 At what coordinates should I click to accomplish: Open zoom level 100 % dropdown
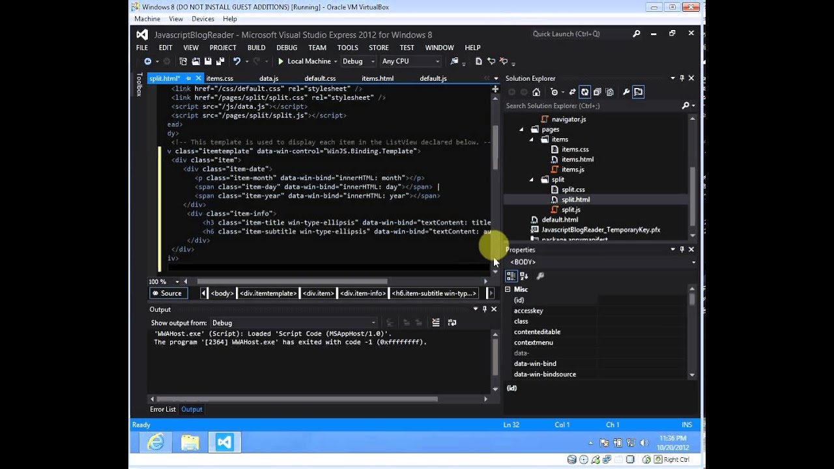coord(177,282)
